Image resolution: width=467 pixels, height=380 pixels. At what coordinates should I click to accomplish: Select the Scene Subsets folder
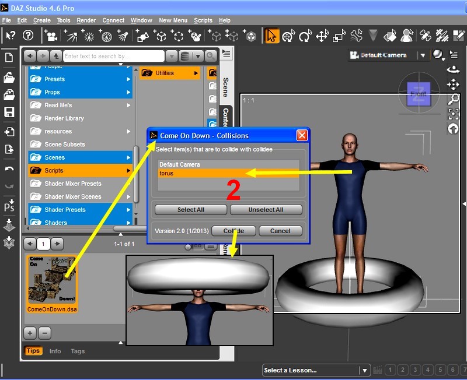point(80,145)
